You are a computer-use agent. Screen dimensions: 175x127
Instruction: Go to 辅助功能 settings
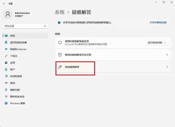(15, 90)
